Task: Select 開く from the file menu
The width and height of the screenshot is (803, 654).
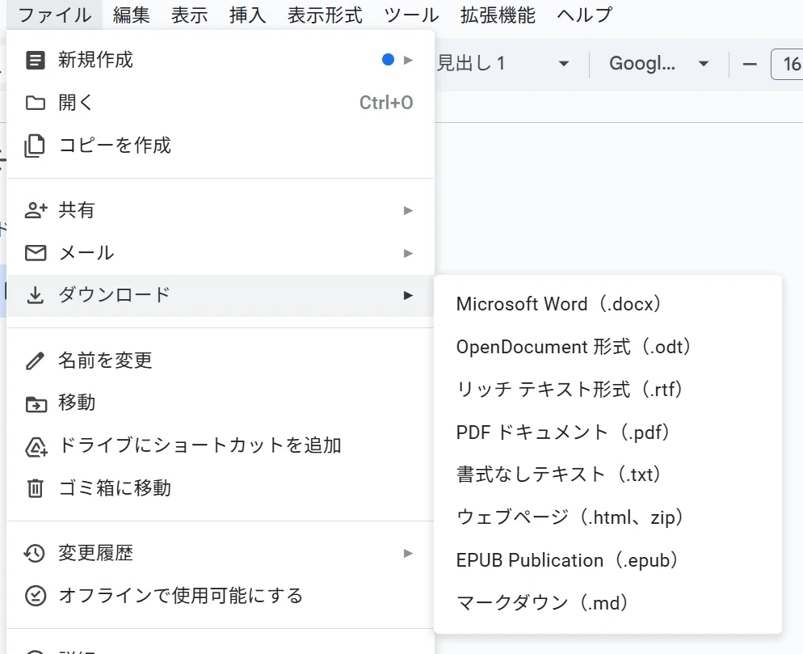Action: point(221,103)
